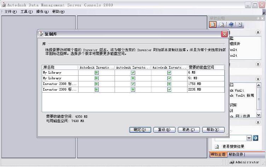Uncheck second Inventor column checkbox in 6 MB row

pyautogui.click(x=133, y=73)
